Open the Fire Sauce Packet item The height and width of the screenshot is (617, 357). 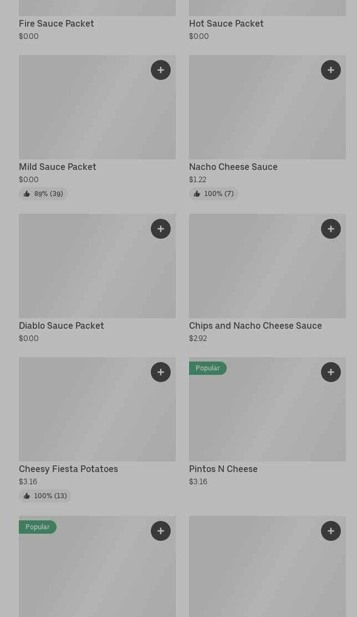pyautogui.click(x=57, y=23)
